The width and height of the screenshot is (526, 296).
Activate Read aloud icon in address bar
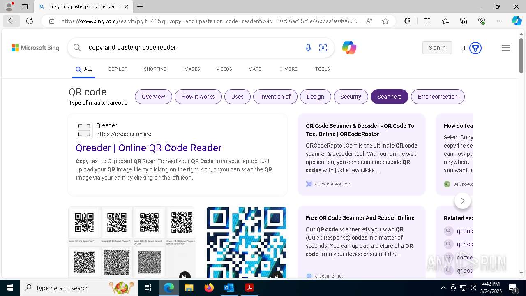pos(369,21)
